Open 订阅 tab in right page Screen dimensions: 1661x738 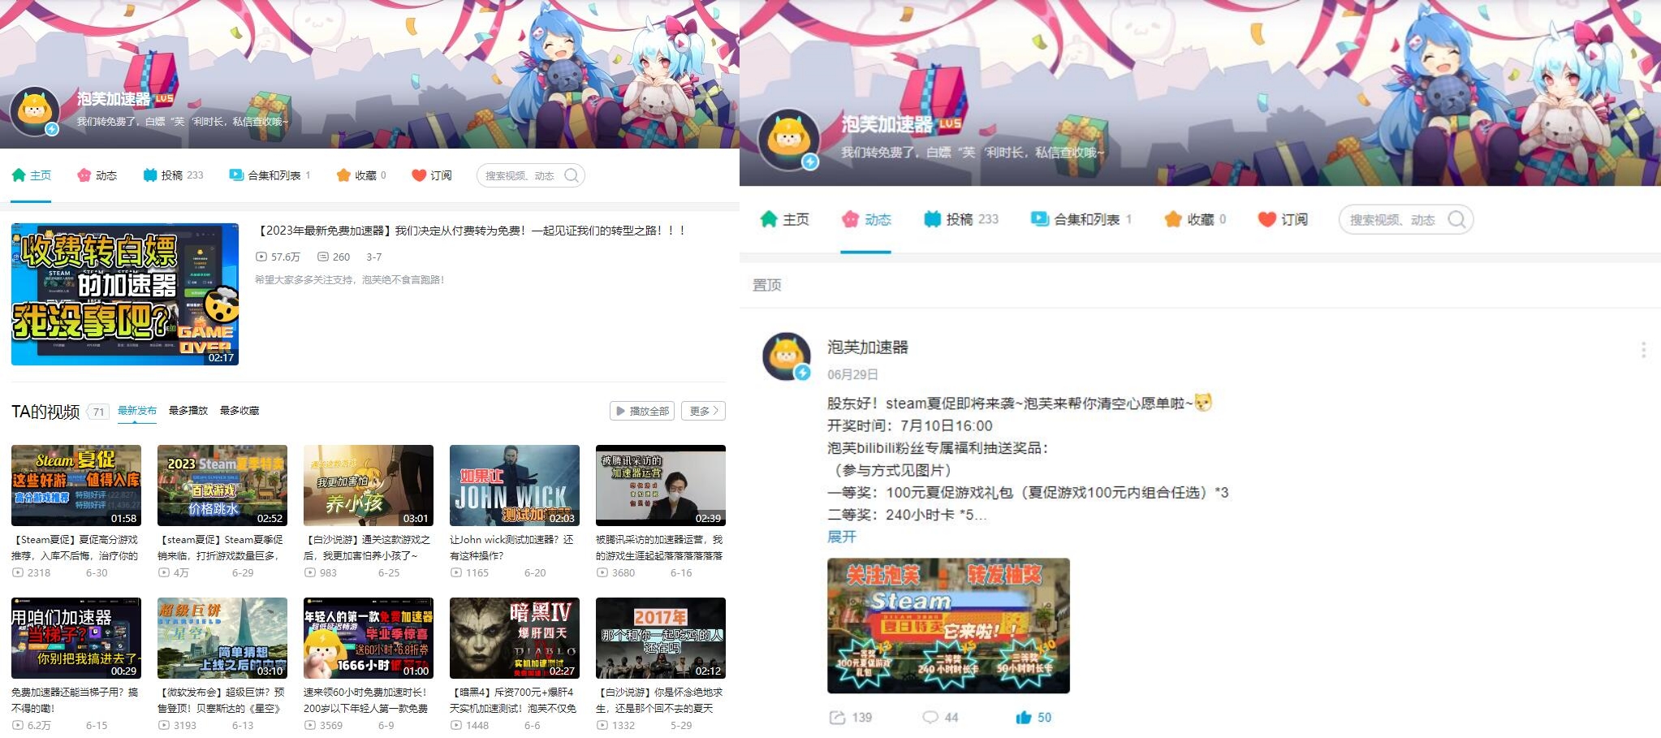point(1283,219)
